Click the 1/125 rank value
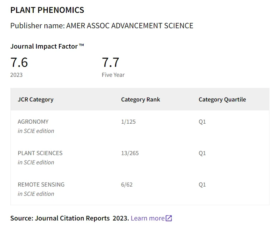The image size is (277, 228). tap(128, 122)
